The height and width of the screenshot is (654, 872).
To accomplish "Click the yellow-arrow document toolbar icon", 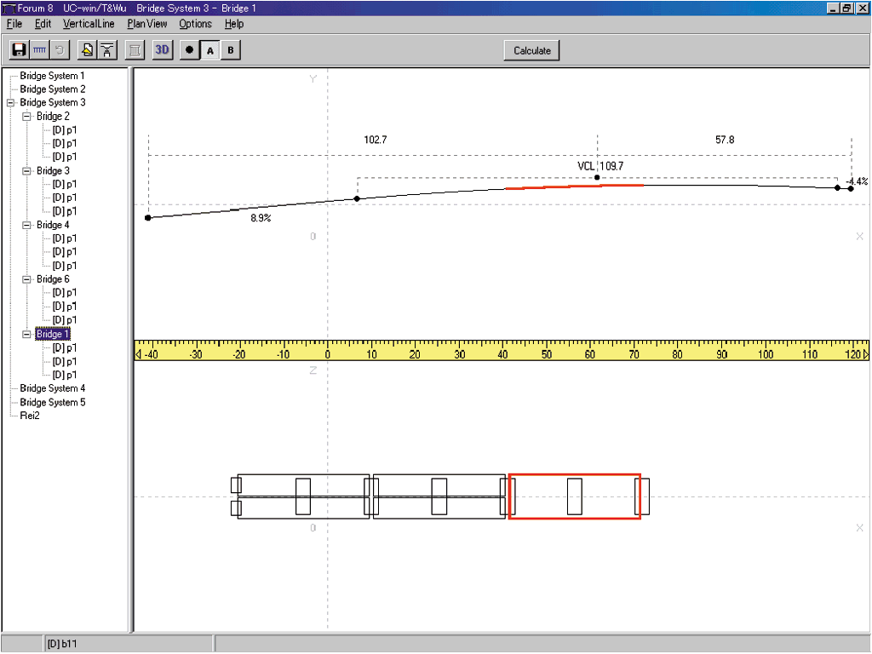I will [87, 50].
